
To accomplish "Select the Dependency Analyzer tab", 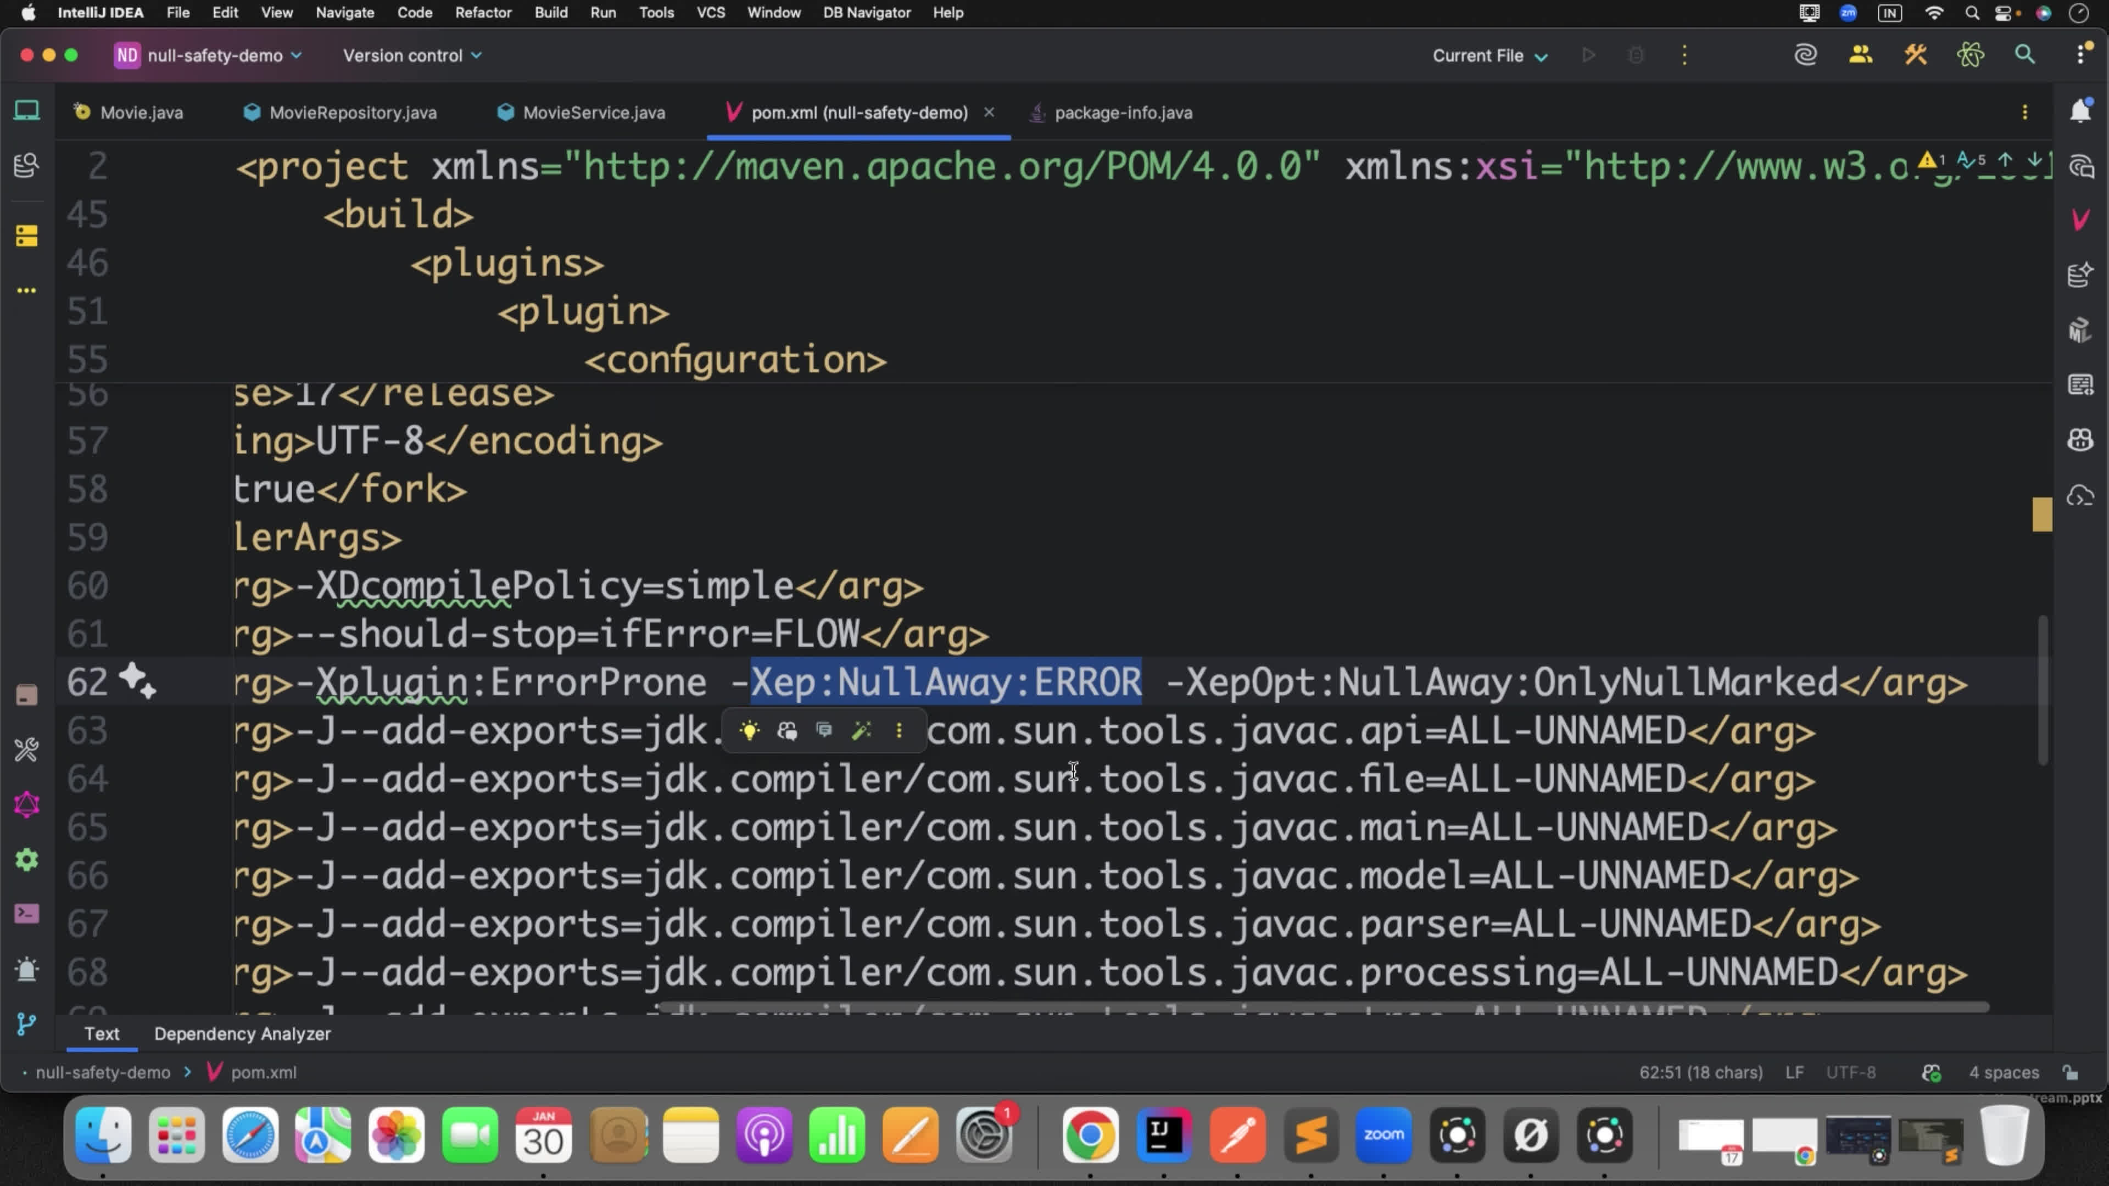I will (242, 1034).
